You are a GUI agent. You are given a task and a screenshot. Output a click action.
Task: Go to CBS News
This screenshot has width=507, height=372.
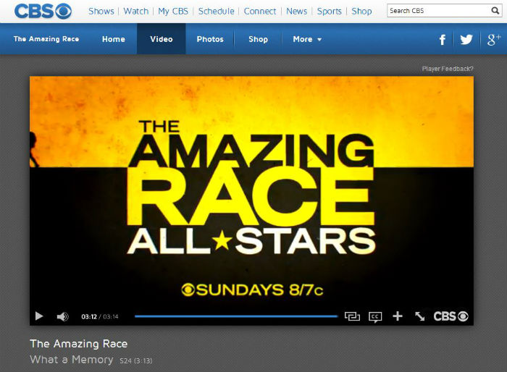point(296,11)
